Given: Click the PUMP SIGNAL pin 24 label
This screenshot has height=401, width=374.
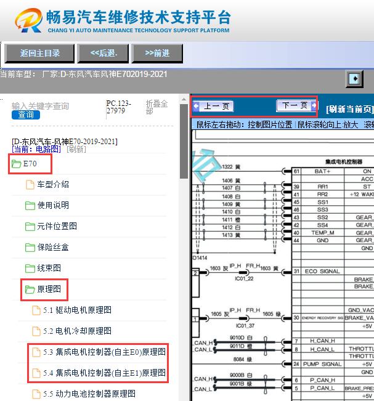Looking at the screenshot, I should click(x=322, y=364).
